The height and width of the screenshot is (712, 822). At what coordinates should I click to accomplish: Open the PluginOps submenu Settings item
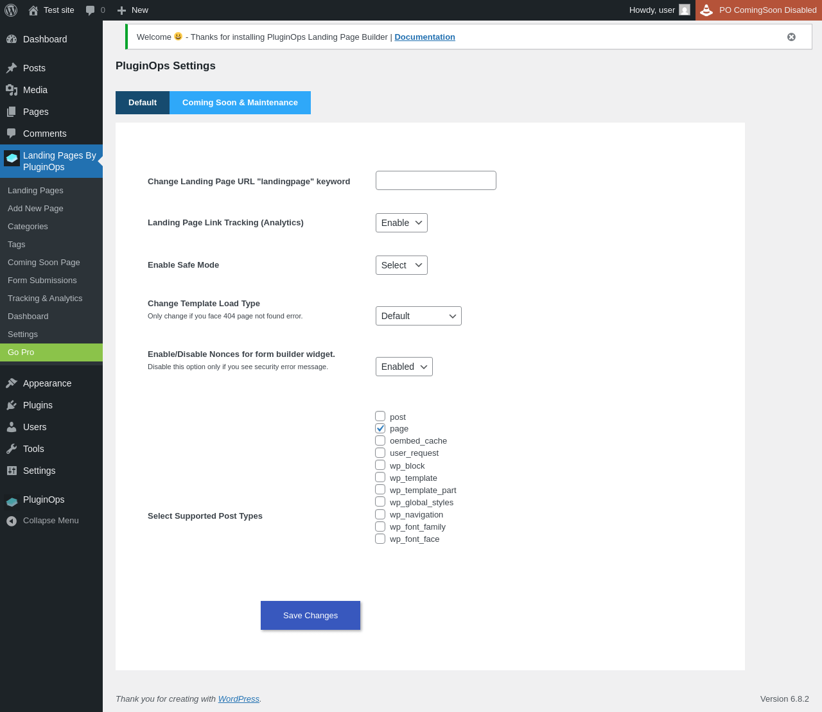coord(51,334)
